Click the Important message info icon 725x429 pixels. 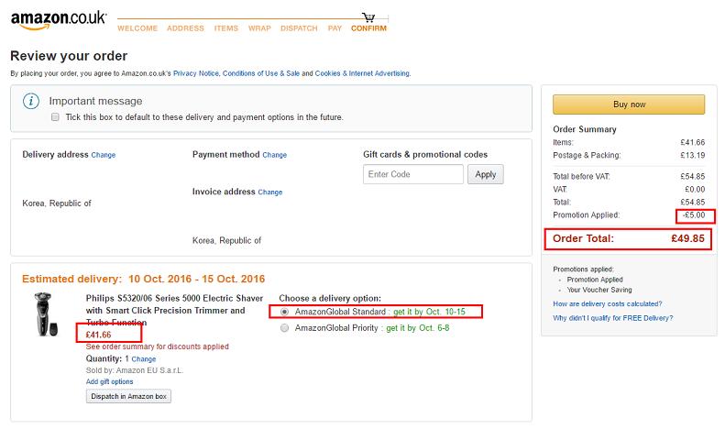point(31,101)
